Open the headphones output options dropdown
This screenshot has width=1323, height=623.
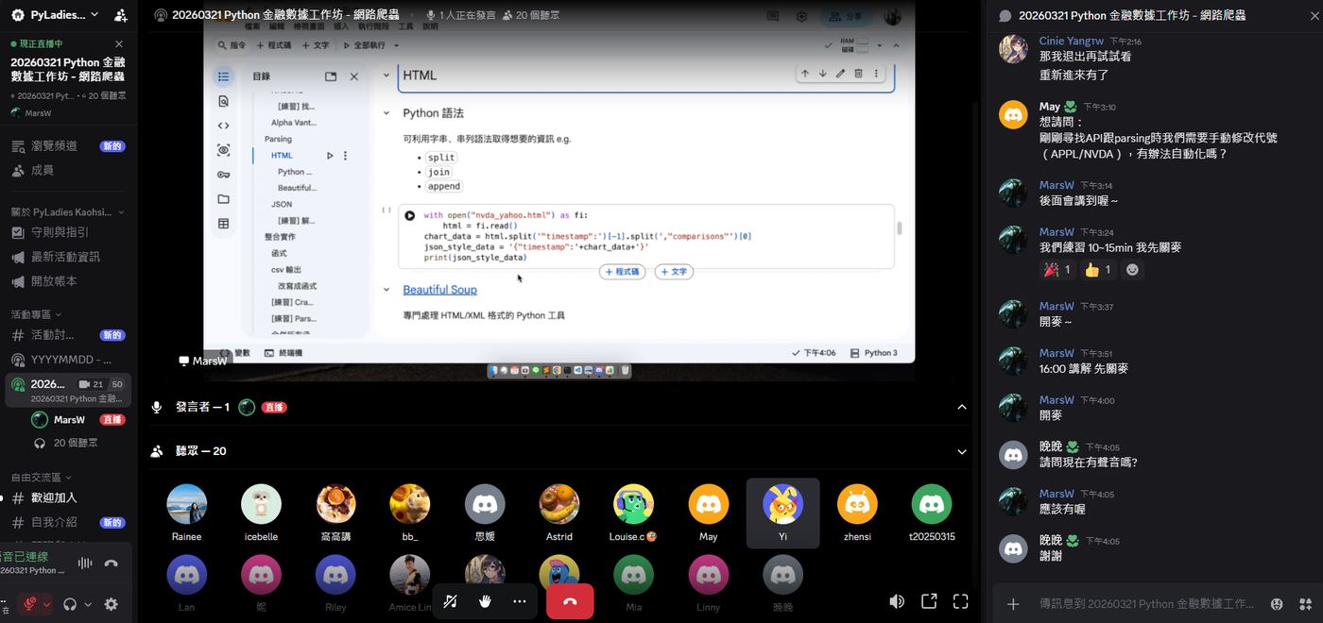(88, 604)
